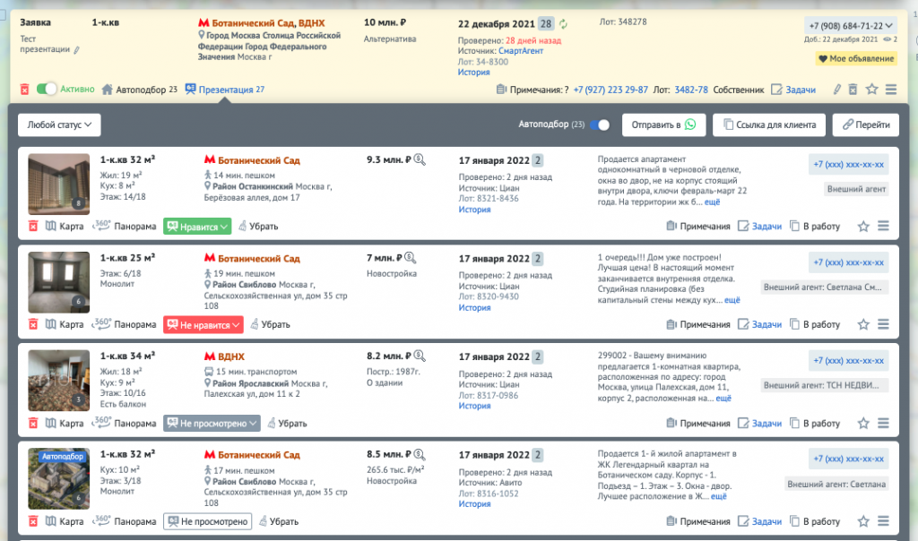Open Карта for the ВДНХ listing
918x541 pixels.
click(x=65, y=423)
